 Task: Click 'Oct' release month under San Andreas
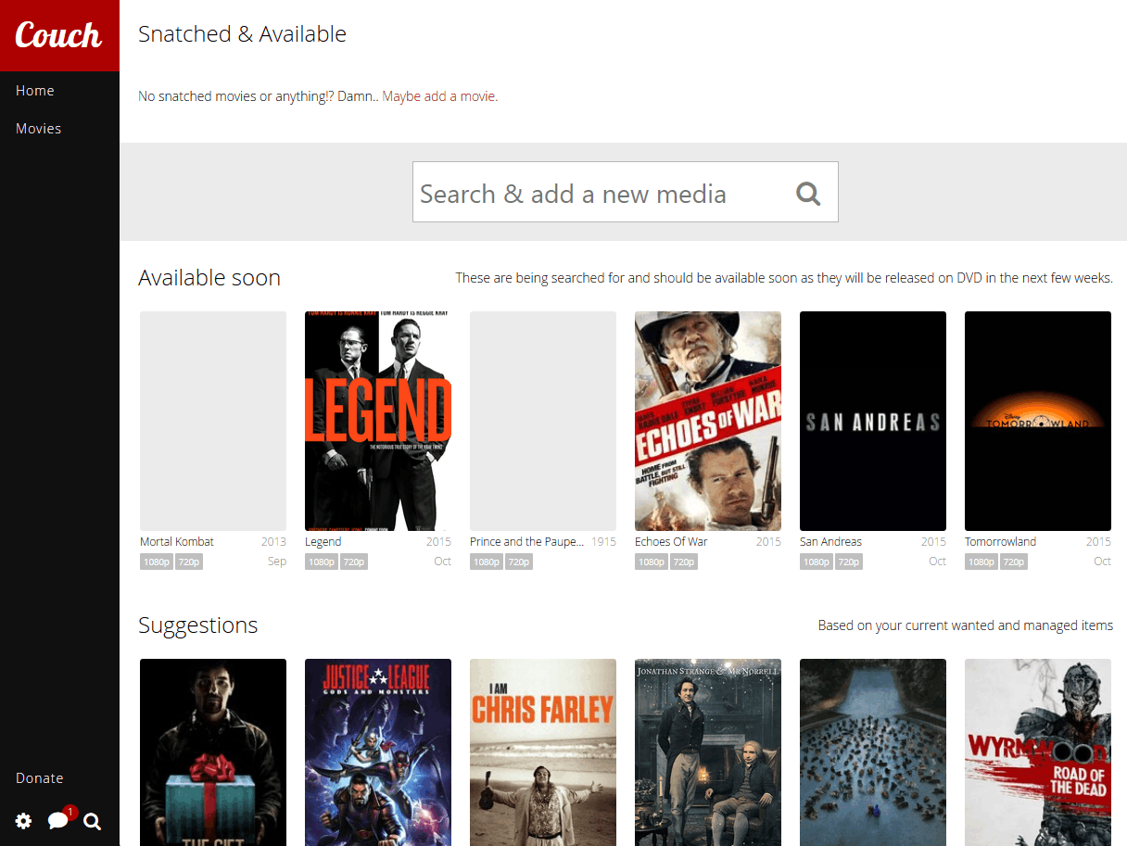[x=938, y=562]
